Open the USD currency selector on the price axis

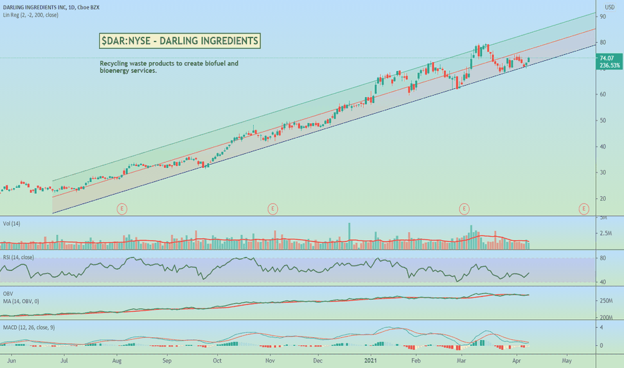click(610, 7)
